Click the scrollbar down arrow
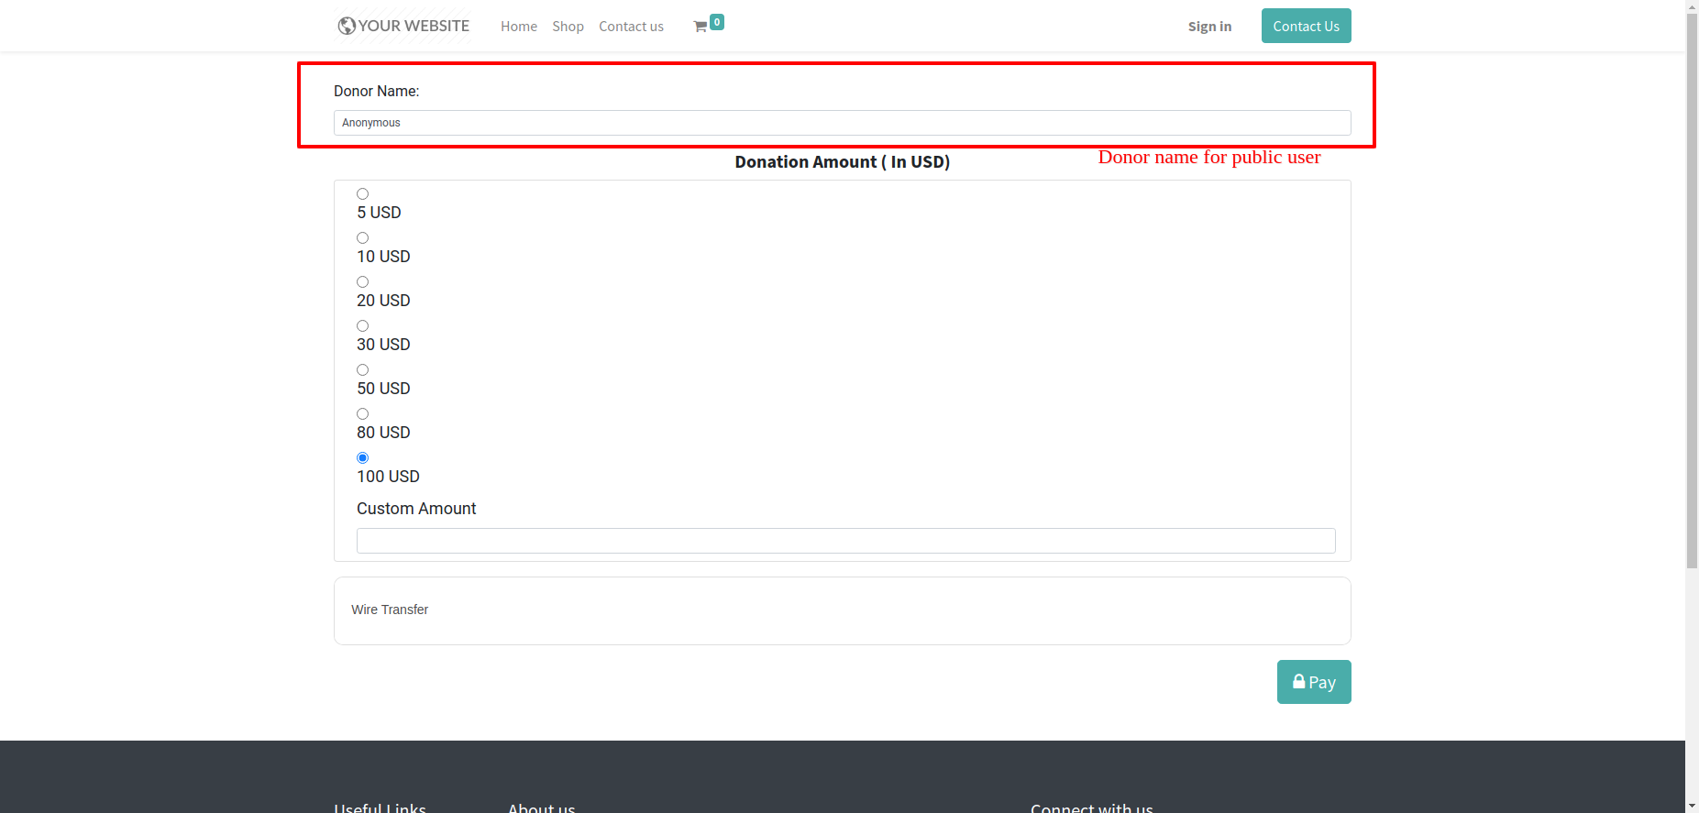This screenshot has width=1699, height=813. (x=1692, y=807)
